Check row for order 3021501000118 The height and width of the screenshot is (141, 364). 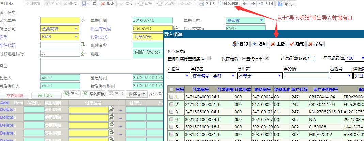(171, 127)
